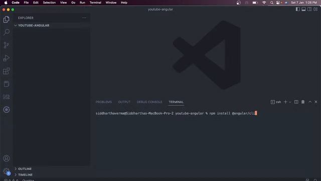
Task: Click the battery status icon
Action: pos(255,3)
